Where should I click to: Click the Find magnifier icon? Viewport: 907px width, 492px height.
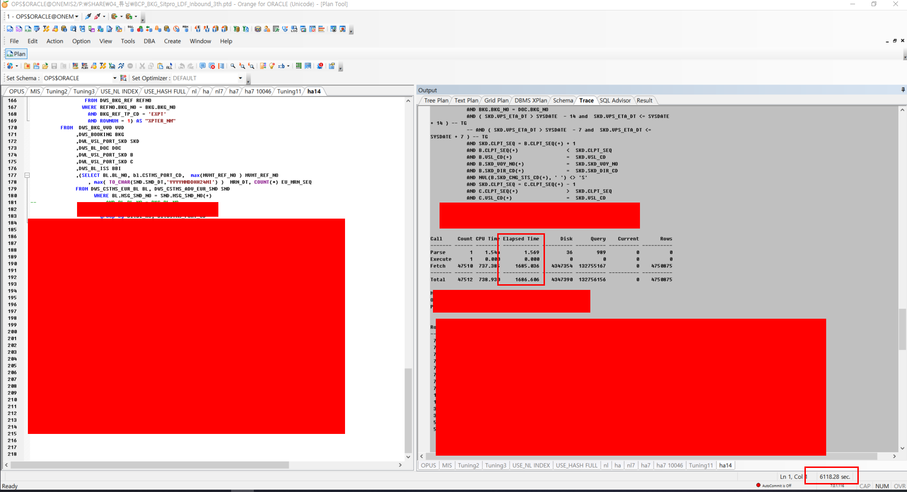click(233, 66)
